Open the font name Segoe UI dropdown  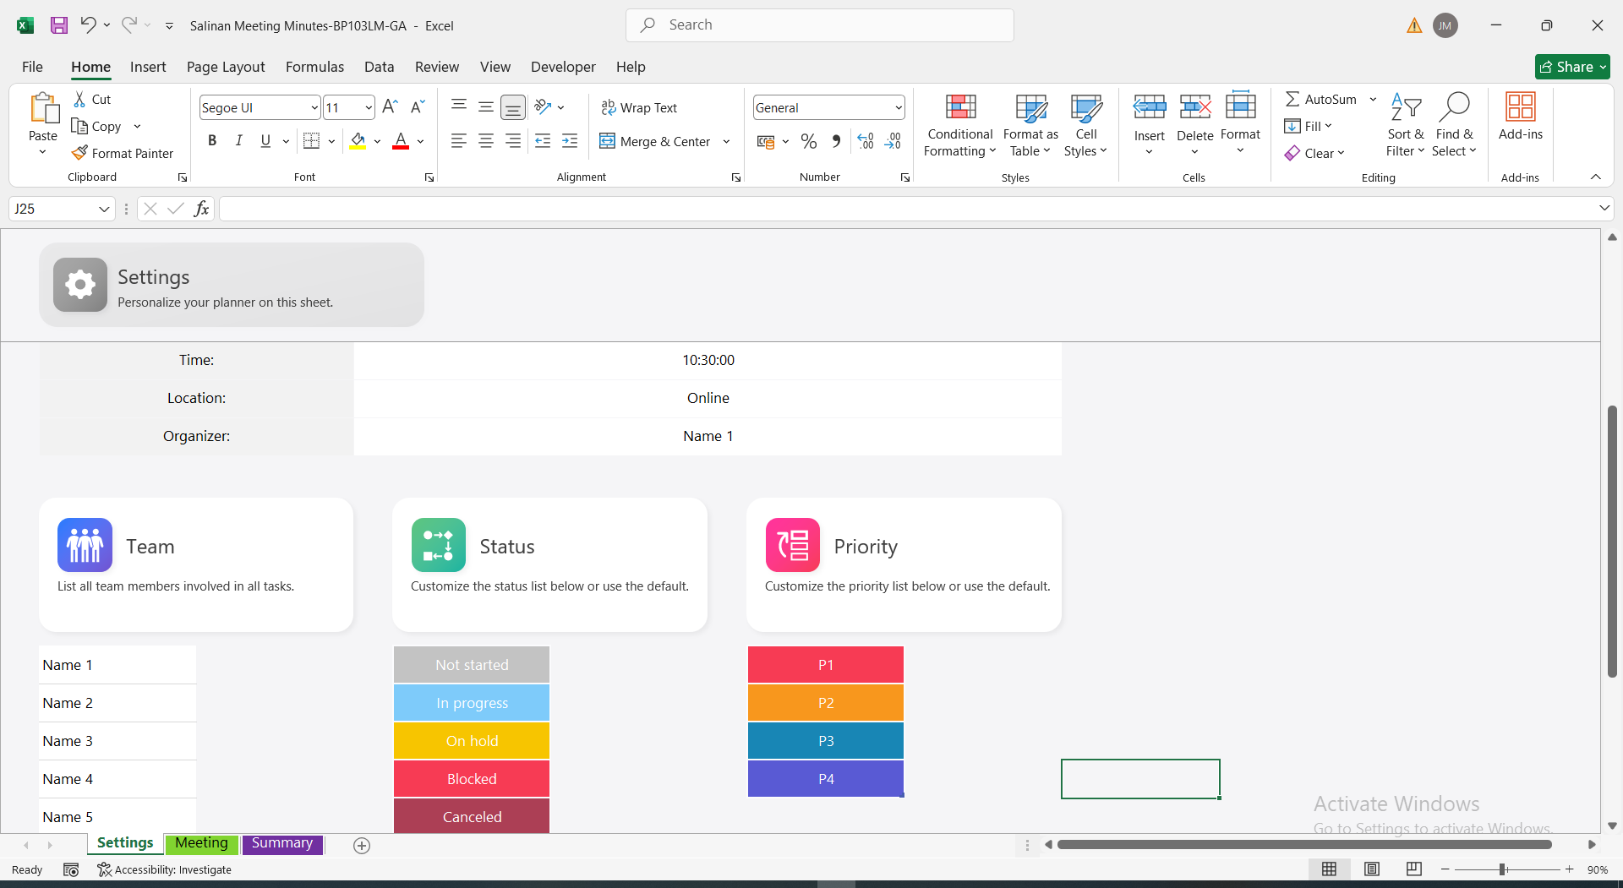tap(314, 108)
